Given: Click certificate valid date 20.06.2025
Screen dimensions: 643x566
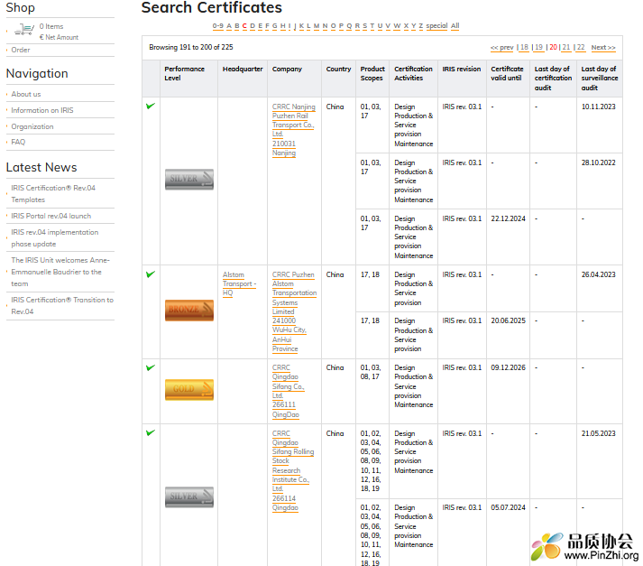Looking at the screenshot, I should (508, 320).
